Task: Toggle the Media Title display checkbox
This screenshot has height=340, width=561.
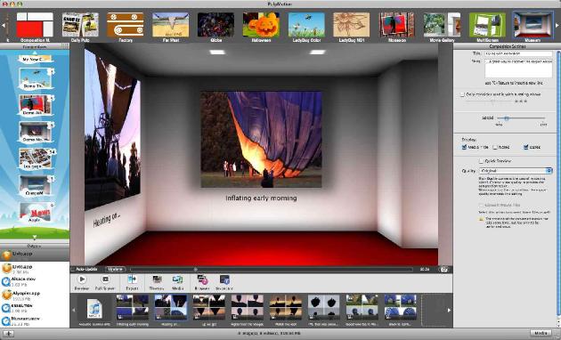Action: (x=464, y=147)
